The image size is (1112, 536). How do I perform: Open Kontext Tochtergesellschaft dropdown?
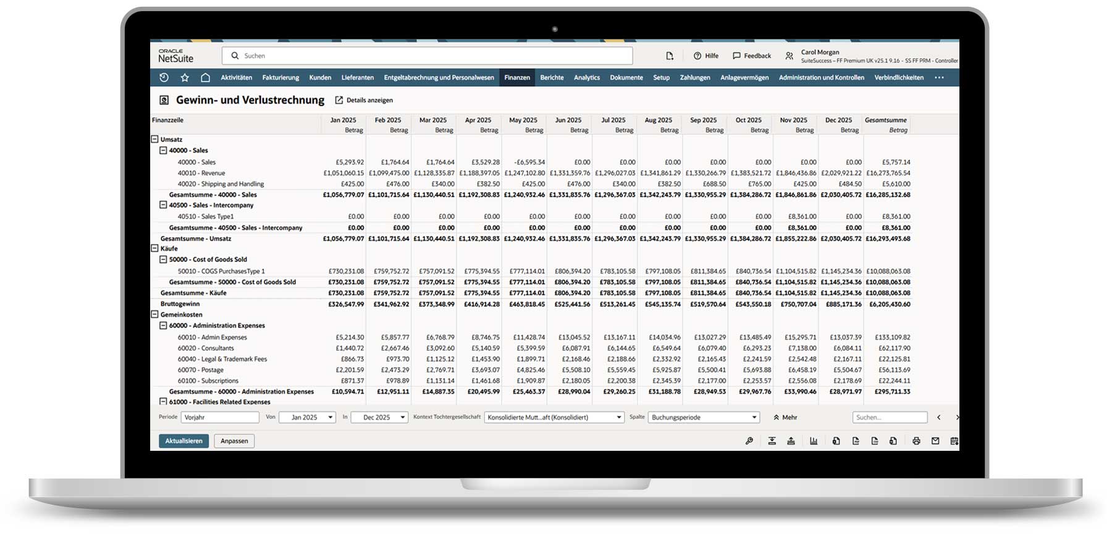tap(555, 417)
